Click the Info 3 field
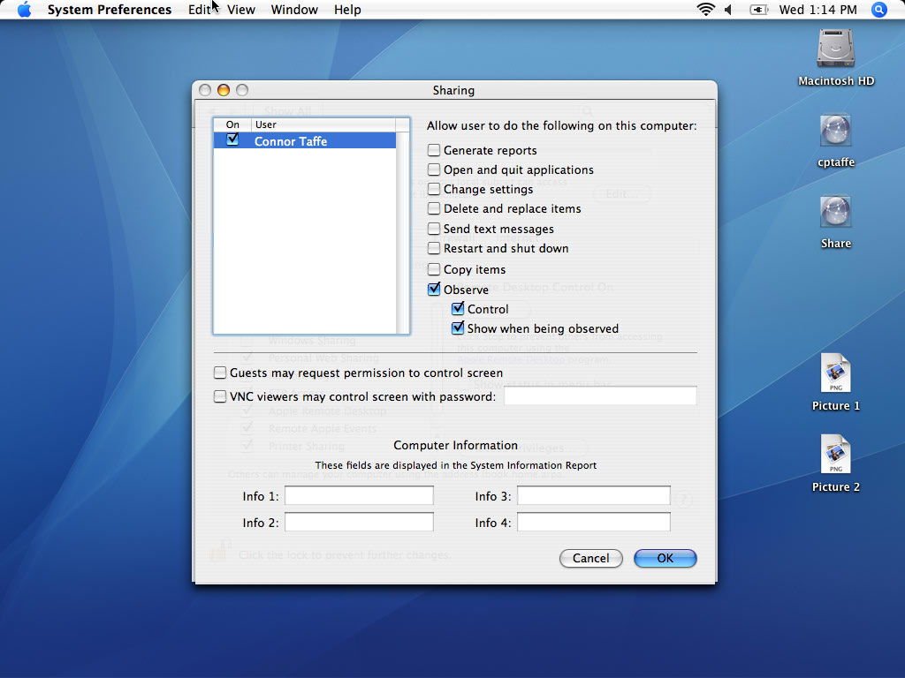905x678 pixels. pos(594,496)
